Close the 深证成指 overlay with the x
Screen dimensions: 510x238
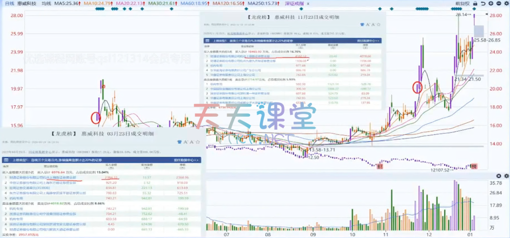(307, 3)
